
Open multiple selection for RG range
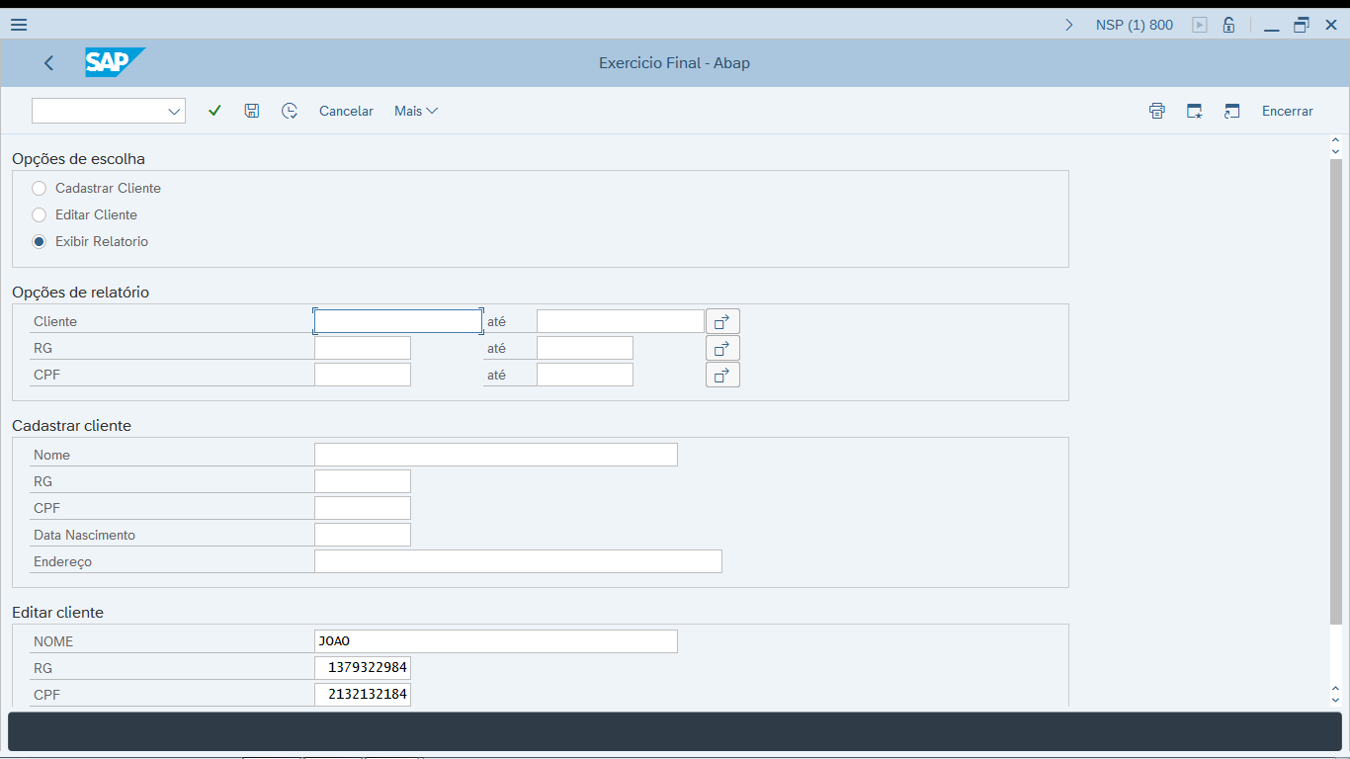722,348
